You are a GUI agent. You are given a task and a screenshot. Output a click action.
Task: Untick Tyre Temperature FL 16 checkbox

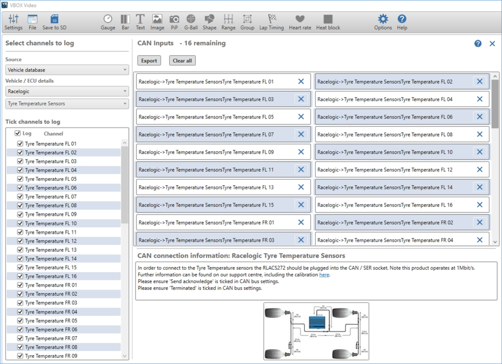(x=20, y=276)
